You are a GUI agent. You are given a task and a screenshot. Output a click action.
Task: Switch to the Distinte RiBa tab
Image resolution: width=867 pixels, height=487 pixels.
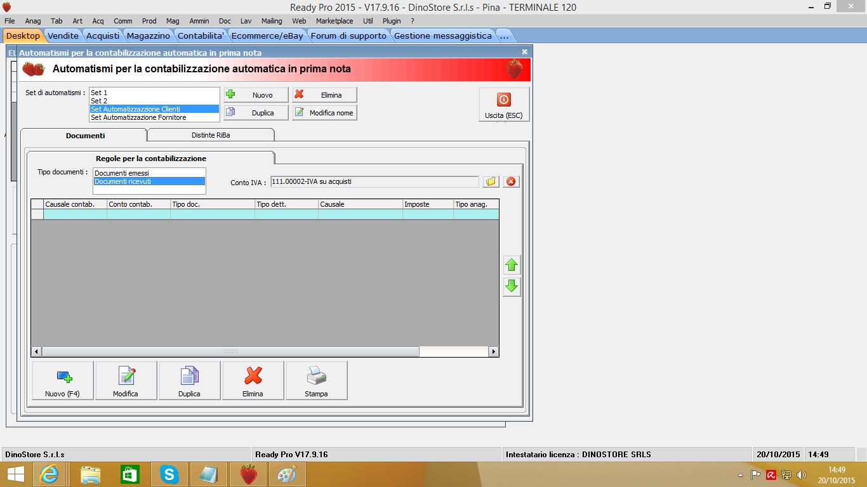pos(211,135)
